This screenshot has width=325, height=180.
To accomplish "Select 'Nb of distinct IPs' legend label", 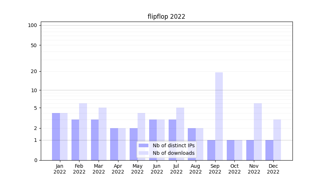I will pyautogui.click(x=173, y=145).
